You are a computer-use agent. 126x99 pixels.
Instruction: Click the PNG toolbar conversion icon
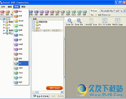(52, 13)
